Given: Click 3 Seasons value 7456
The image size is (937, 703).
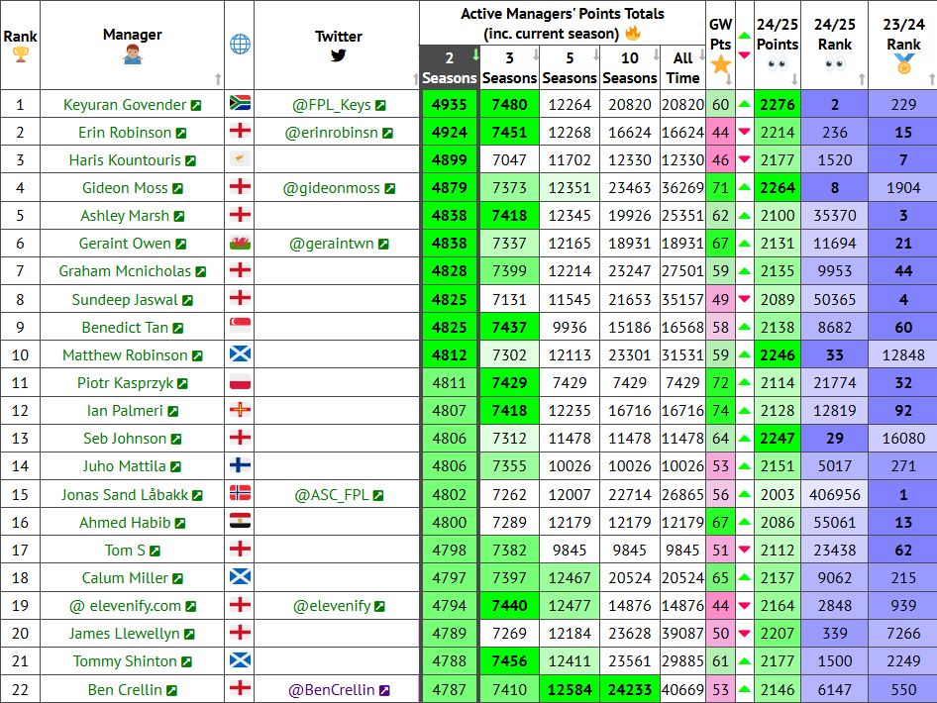Looking at the screenshot, I should pos(510,661).
